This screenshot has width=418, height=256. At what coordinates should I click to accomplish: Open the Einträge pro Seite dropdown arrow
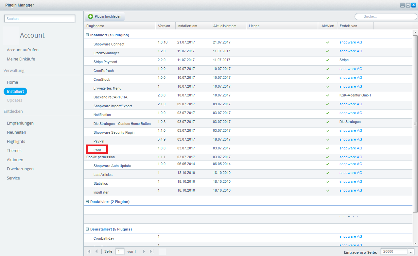[x=411, y=252]
